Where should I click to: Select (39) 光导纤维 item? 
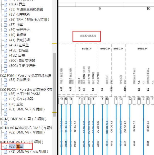19,30
